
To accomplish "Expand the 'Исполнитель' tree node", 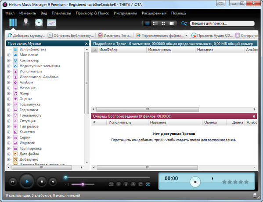I will pyautogui.click(x=9, y=72).
